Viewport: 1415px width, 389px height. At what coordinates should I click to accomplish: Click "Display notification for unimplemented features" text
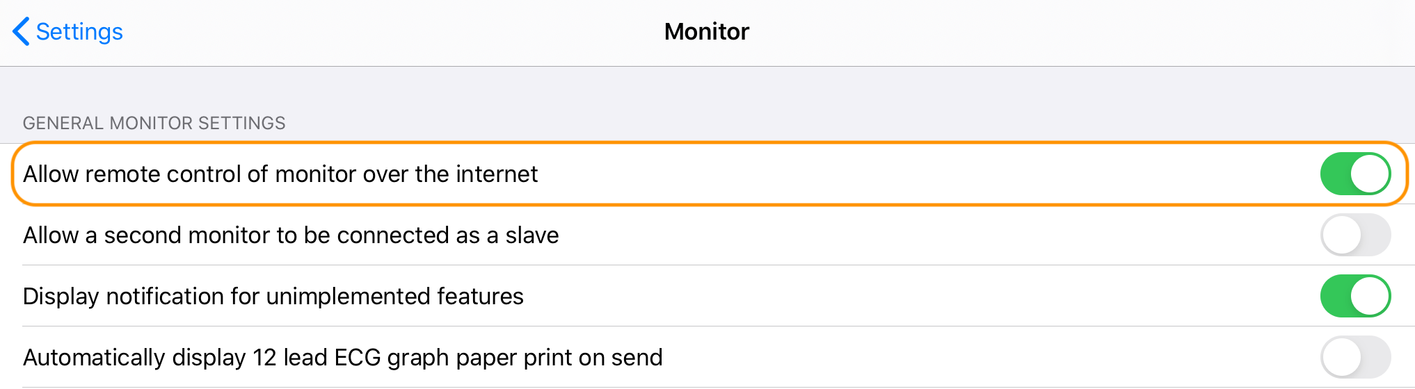(273, 296)
